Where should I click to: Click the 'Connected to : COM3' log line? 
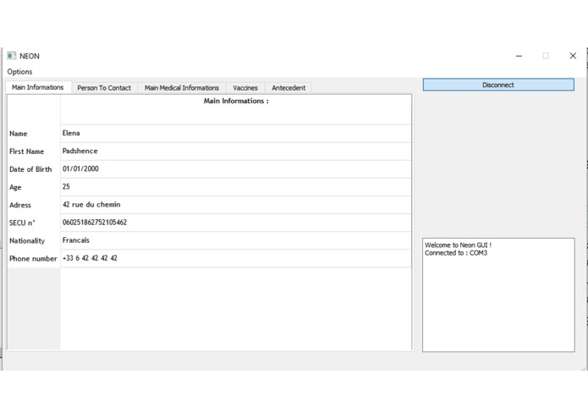456,253
